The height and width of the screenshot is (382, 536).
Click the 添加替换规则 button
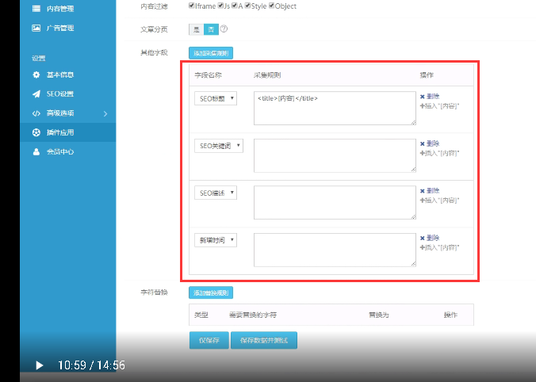pyautogui.click(x=211, y=292)
